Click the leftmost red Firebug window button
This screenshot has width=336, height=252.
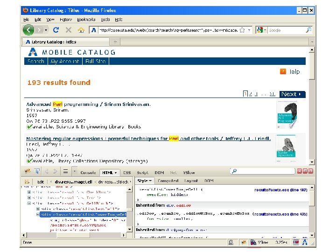(x=300, y=171)
